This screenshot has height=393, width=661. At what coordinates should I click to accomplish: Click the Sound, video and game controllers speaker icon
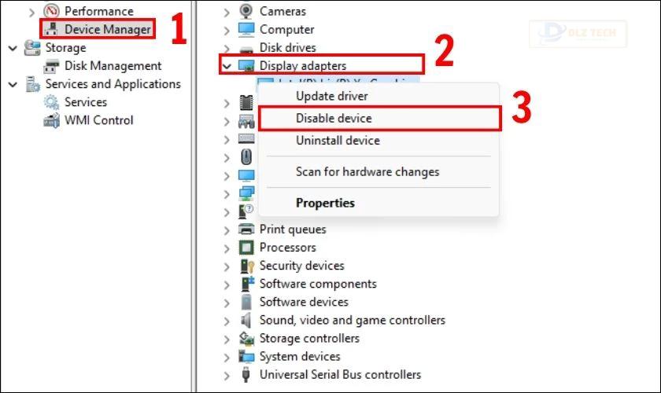pos(246,320)
